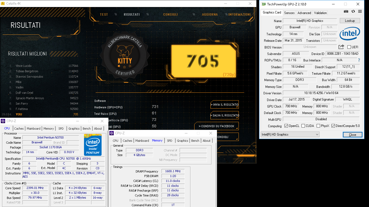Open the Validation tab in GPU-Z

[x=320, y=13]
